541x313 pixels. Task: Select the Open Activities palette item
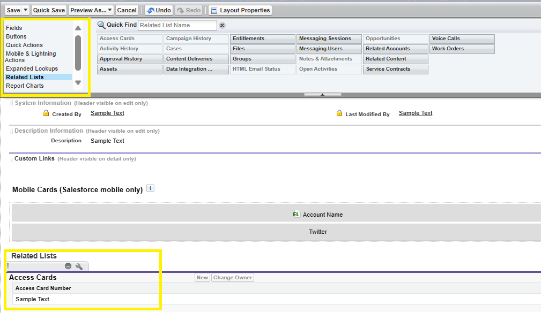point(329,69)
